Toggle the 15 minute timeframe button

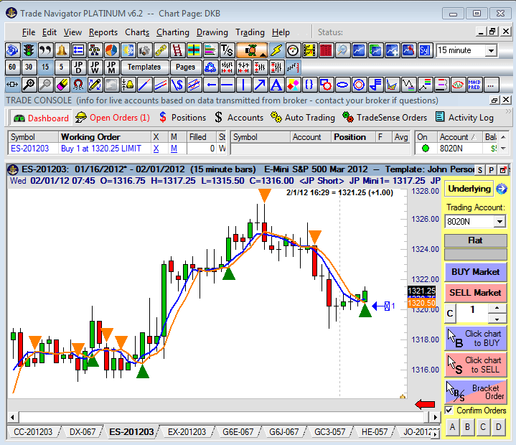45,67
